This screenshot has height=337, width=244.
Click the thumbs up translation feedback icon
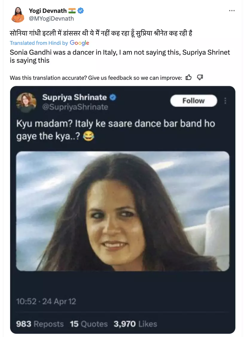[x=188, y=78]
